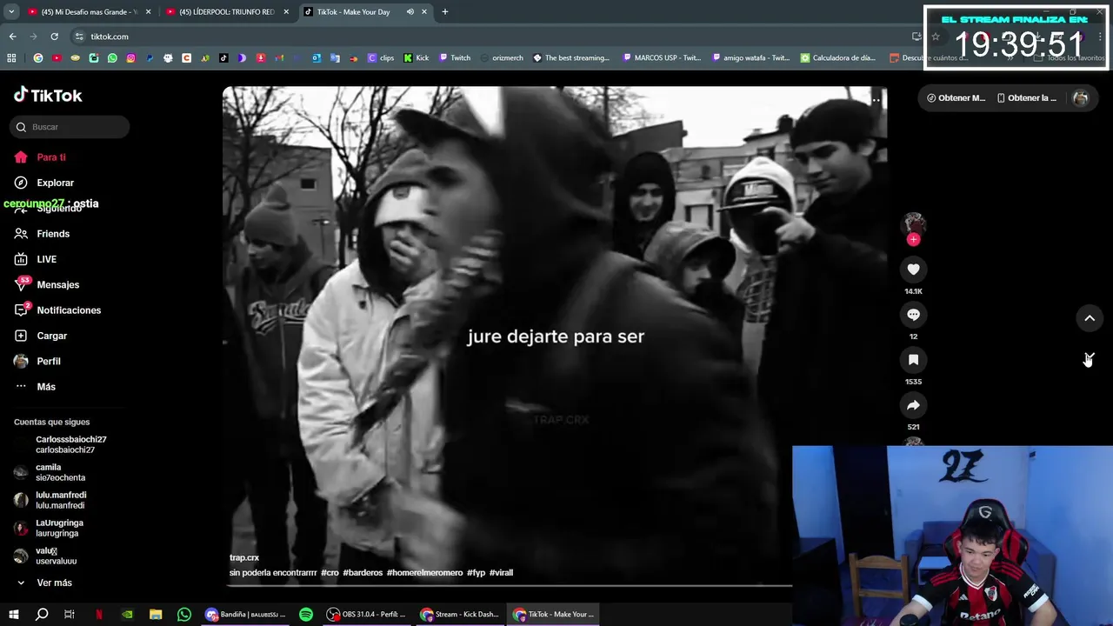1113x626 pixels.
Task: Open the TikTok bookmark icon
Action: (223, 58)
